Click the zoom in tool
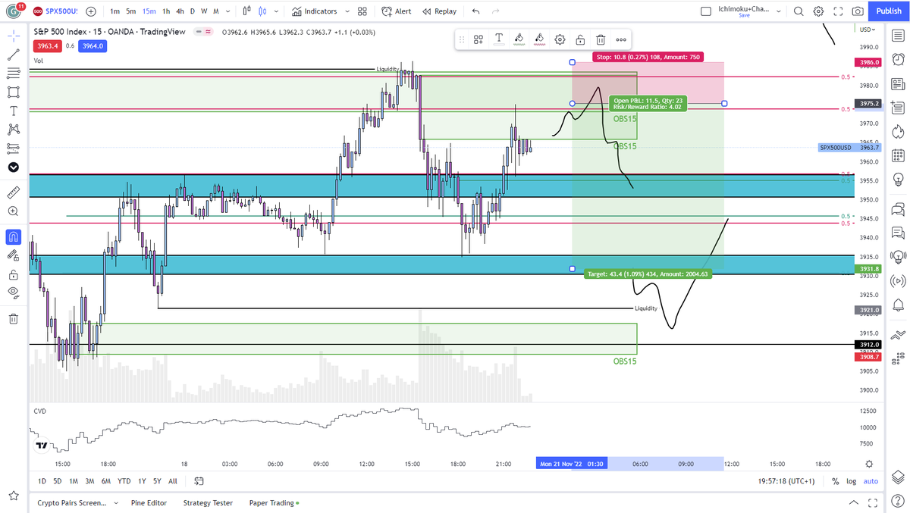Image resolution: width=910 pixels, height=513 pixels. pyautogui.click(x=13, y=211)
